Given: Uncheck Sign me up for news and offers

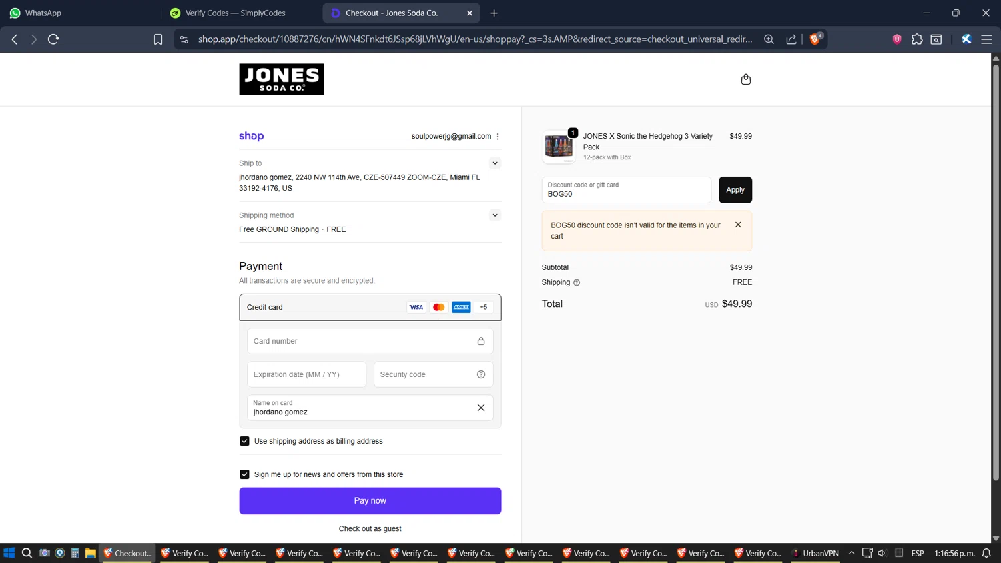Looking at the screenshot, I should pos(244,474).
